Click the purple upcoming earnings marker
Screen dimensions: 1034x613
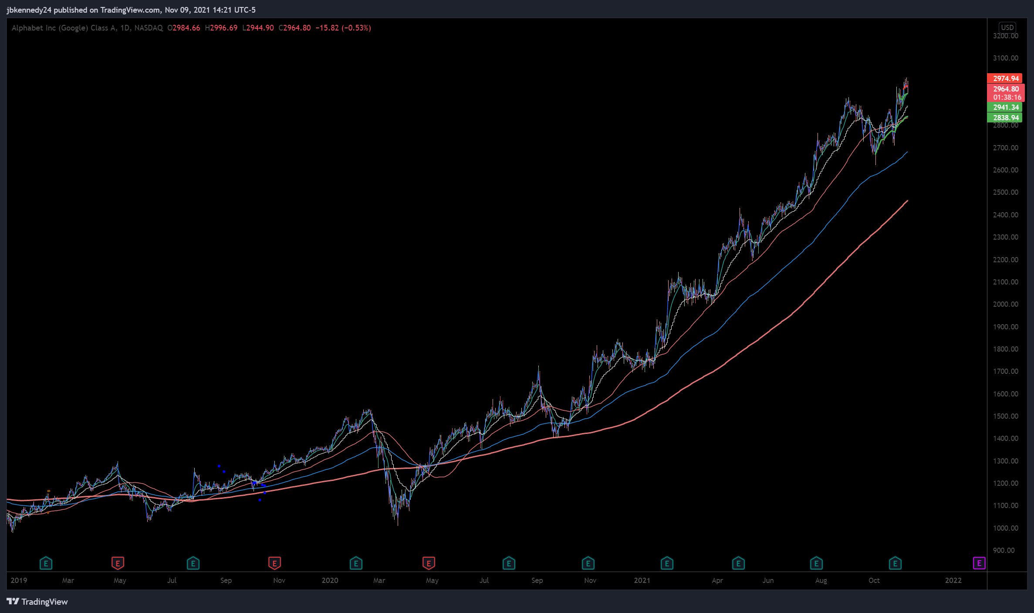[979, 563]
